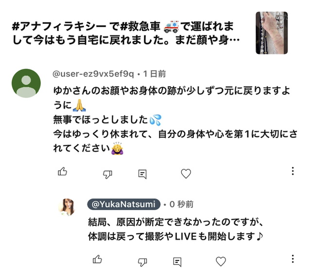The height and width of the screenshot is (279, 311).
Task: Open the video thumbnail in the top corner
Action: 272,33
